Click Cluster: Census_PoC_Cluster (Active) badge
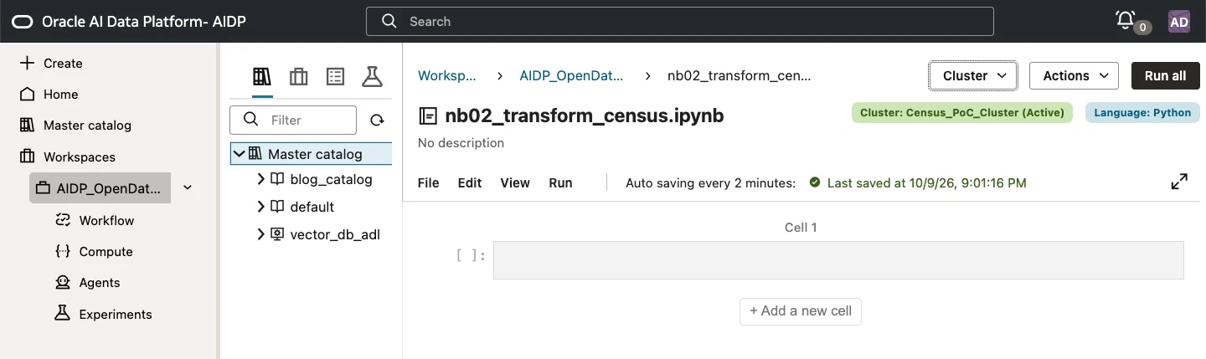 (961, 113)
